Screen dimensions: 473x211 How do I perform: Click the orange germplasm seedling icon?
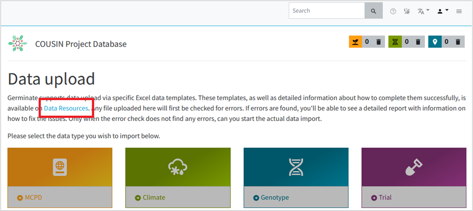pos(355,42)
